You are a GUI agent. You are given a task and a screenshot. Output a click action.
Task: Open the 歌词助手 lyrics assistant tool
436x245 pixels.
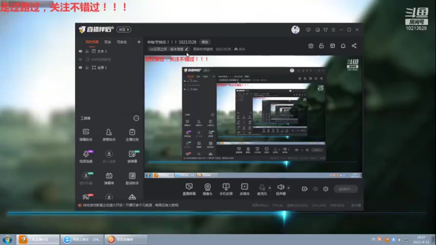coord(132,178)
